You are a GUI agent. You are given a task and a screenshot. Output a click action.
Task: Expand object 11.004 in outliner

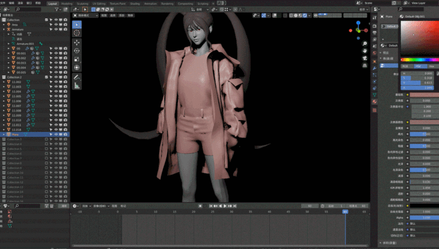(4, 91)
